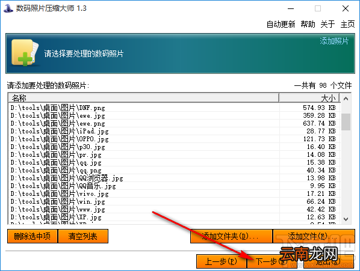
Task: Select row D:\tools\桌面\图片\iPad.jpg
Action: point(174,131)
